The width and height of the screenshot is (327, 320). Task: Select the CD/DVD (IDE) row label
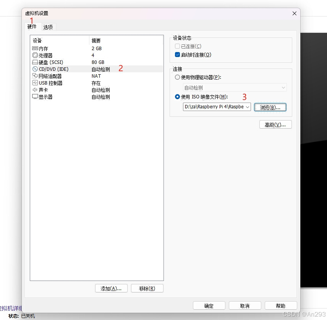tap(54, 69)
